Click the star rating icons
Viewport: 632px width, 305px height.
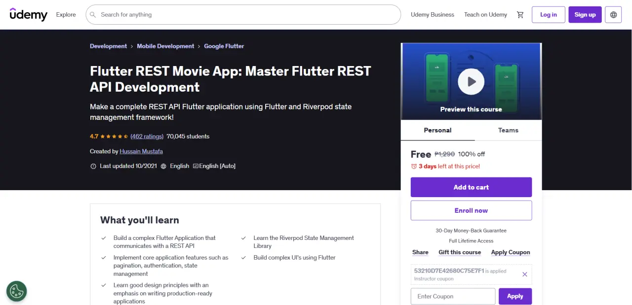pos(115,136)
